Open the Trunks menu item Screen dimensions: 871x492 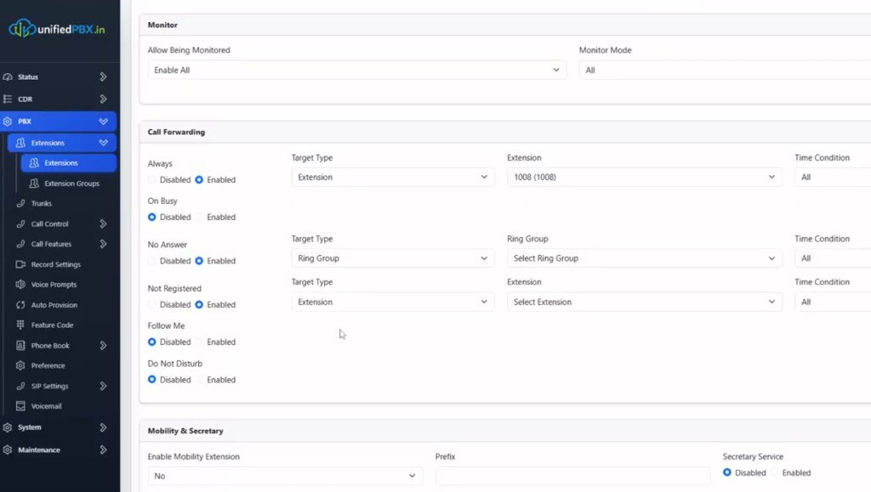pos(41,204)
